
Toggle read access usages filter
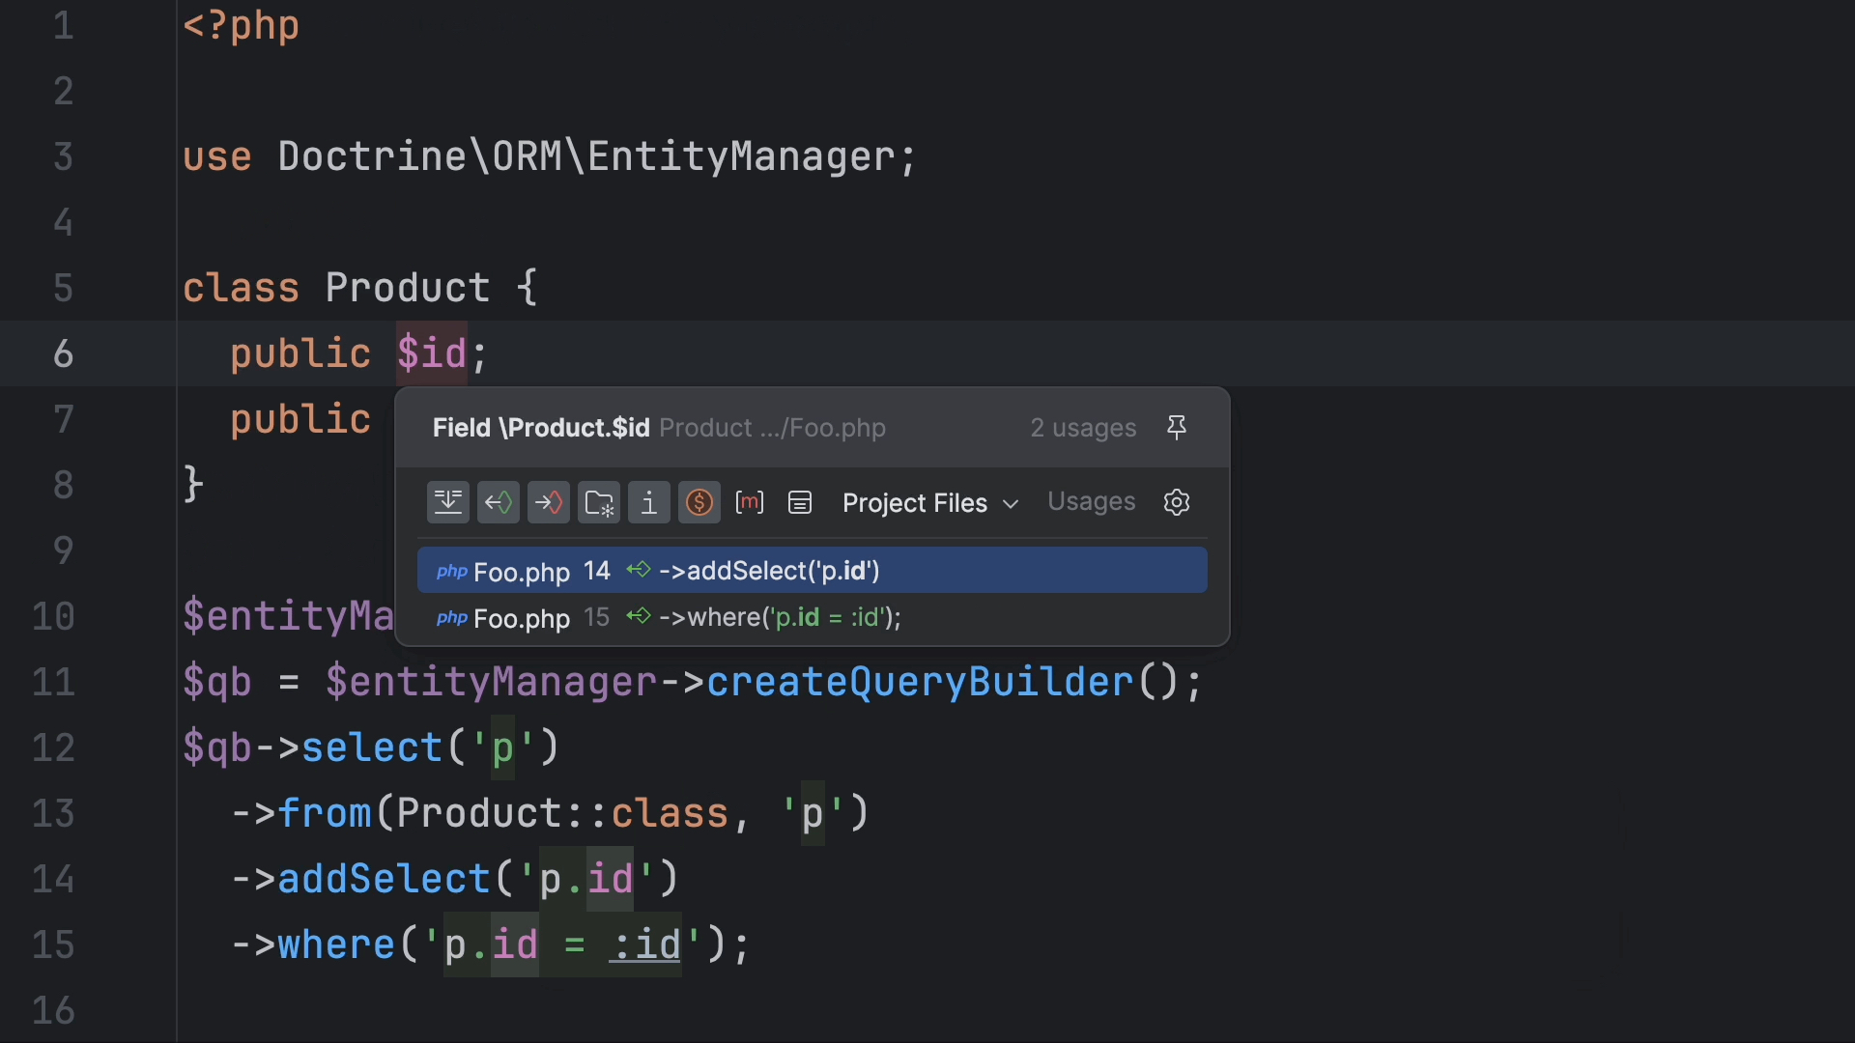pos(499,502)
